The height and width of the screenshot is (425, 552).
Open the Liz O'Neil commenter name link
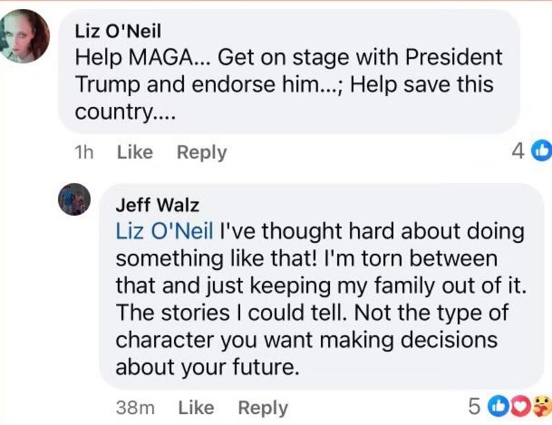pyautogui.click(x=117, y=32)
